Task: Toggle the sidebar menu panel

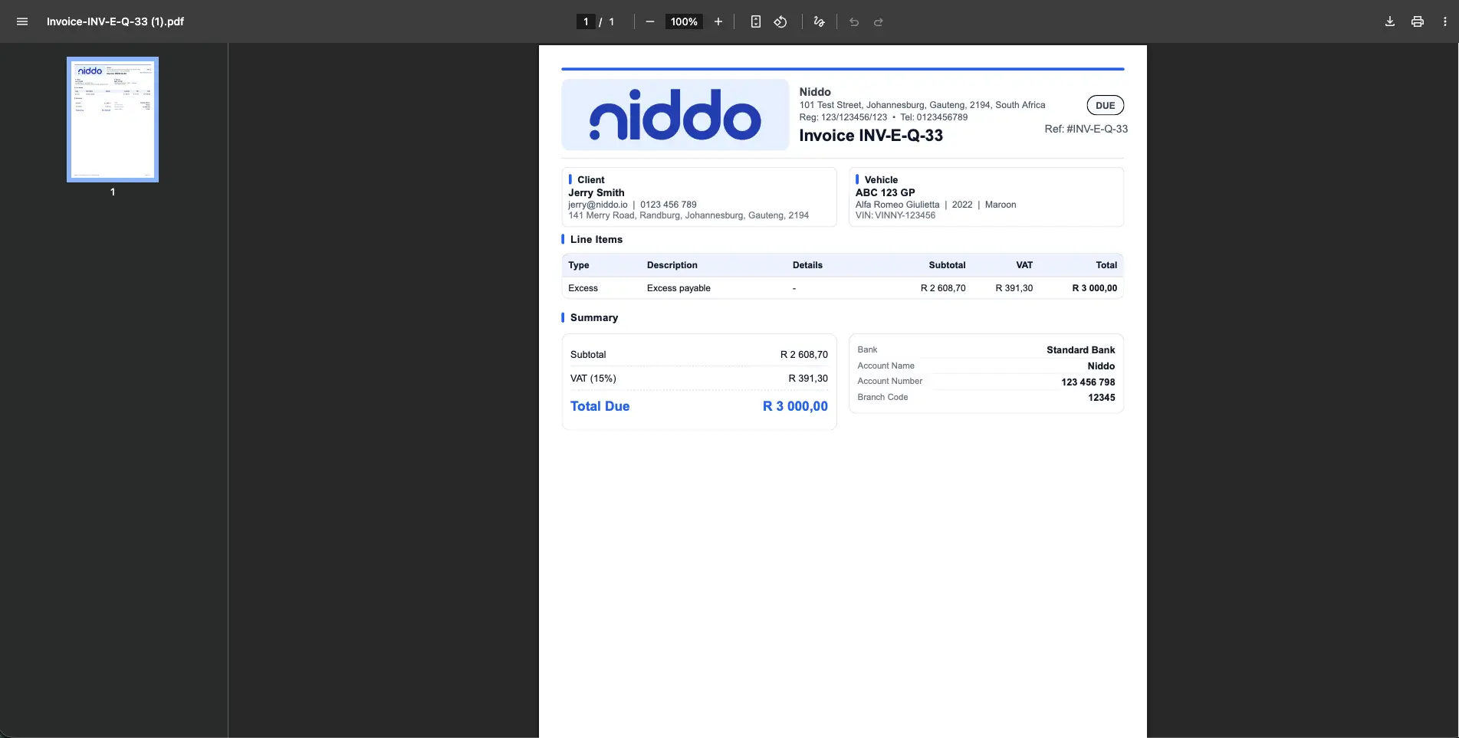Action: click(x=21, y=21)
